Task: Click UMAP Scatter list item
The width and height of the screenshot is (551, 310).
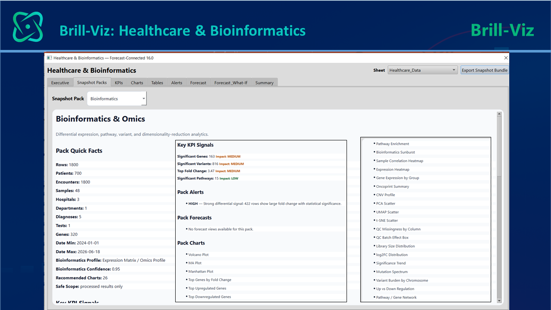Action: click(x=387, y=212)
